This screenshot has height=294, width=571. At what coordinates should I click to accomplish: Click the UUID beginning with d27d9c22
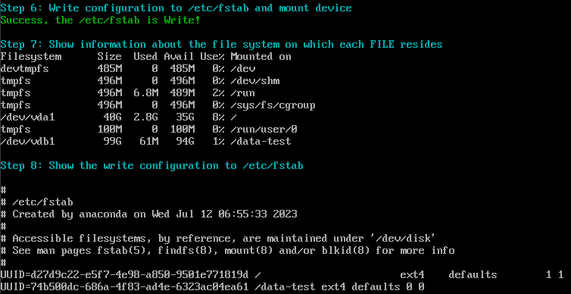(x=124, y=274)
